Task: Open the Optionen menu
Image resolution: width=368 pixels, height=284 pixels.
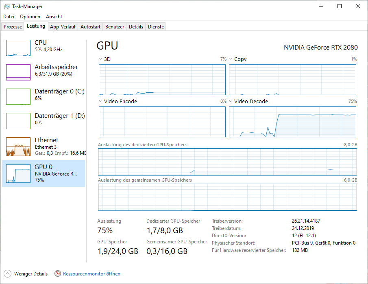Action: [x=30, y=17]
